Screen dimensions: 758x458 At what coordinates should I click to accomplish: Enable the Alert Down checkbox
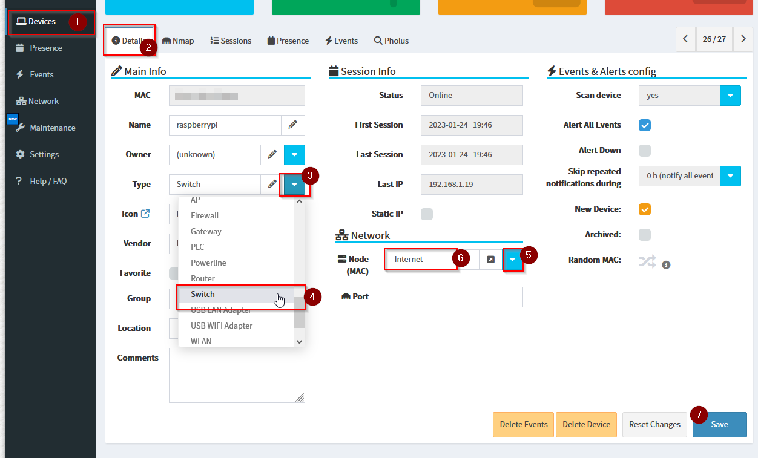[645, 151]
